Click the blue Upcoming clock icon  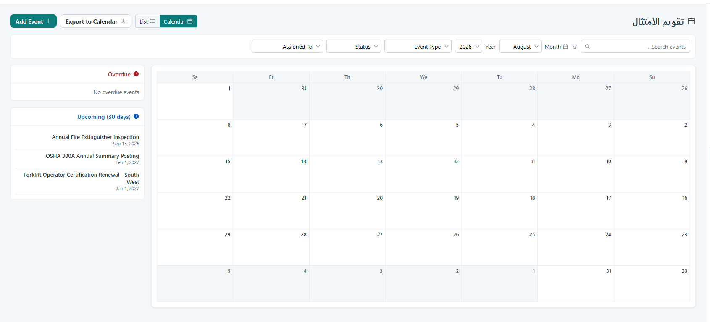(136, 116)
